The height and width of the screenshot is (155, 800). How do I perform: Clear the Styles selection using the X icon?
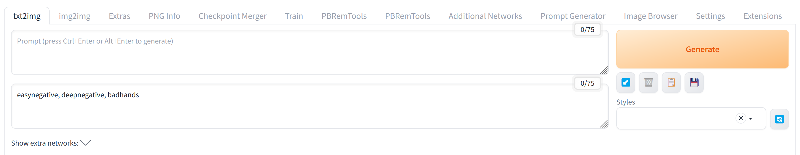(x=741, y=118)
